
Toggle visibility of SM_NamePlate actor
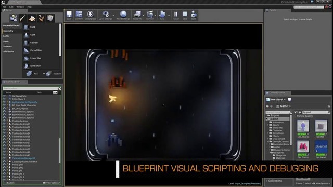coord(4,96)
